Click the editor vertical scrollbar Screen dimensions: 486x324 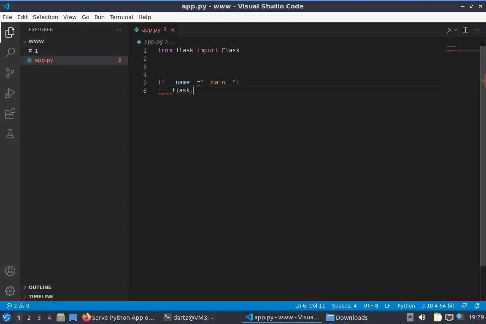coord(483,156)
